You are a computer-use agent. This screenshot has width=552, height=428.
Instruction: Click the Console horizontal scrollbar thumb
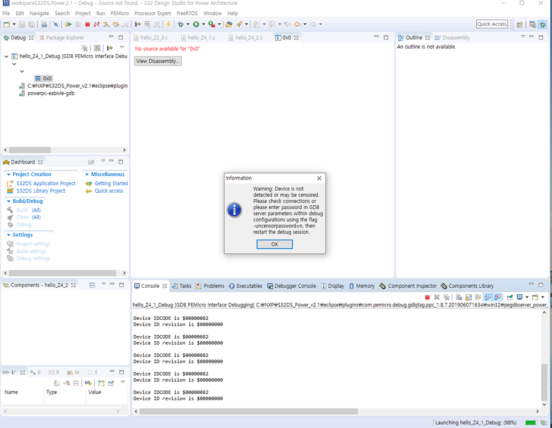click(249, 411)
